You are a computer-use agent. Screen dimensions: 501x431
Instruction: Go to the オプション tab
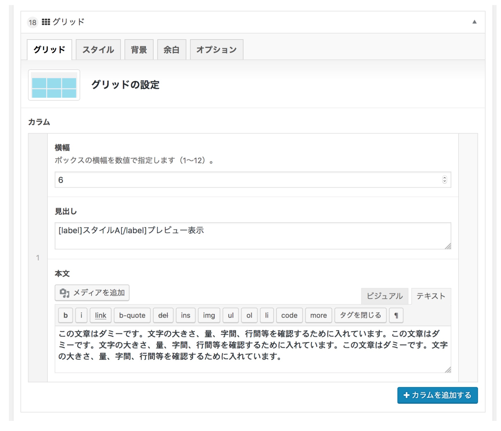coord(216,50)
